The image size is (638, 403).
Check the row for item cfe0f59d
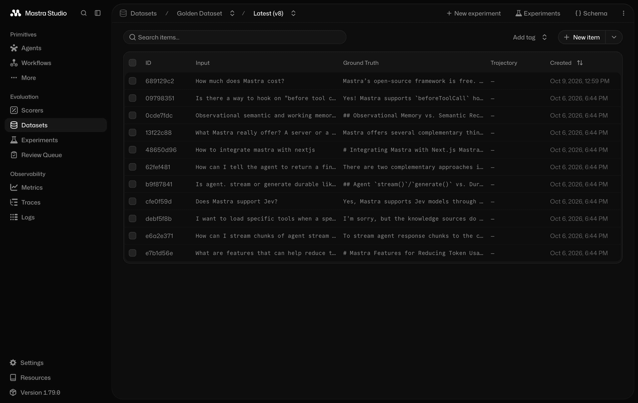tap(133, 201)
